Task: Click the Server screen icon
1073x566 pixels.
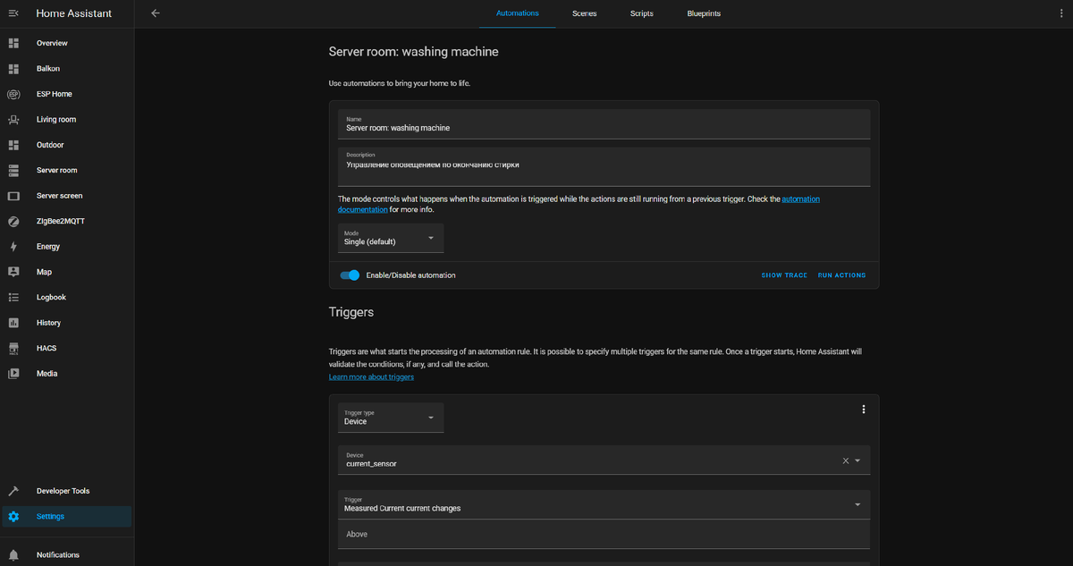Action: coord(13,196)
